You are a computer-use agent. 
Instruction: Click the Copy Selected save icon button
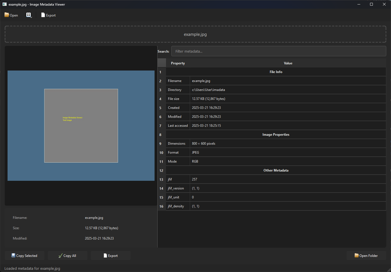25,255
